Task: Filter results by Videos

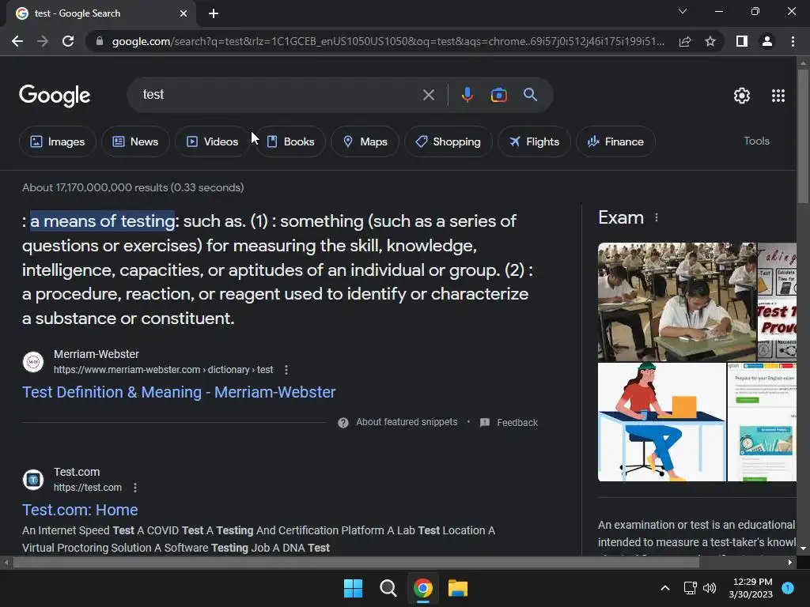Action: coord(212,141)
